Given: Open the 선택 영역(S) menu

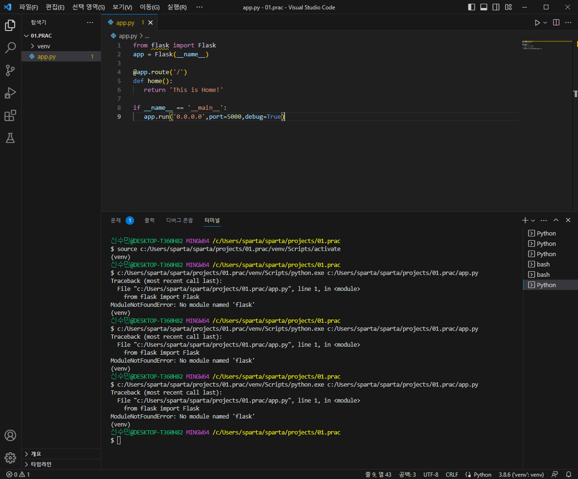Looking at the screenshot, I should pos(89,7).
